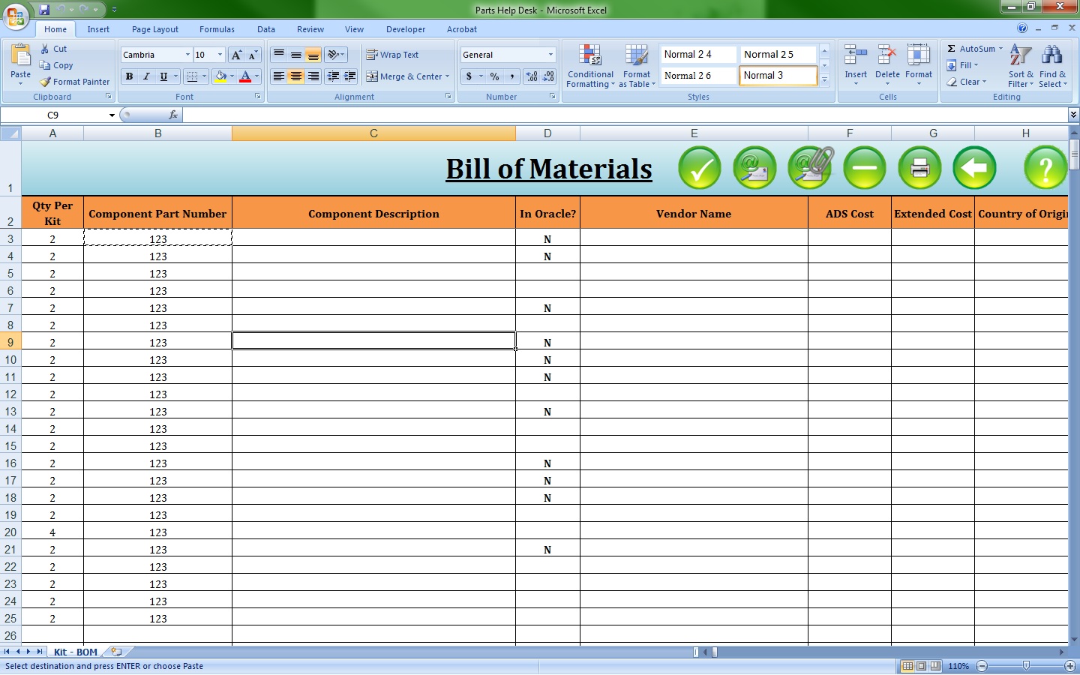
Task: Toggle Align Text Right
Action: pyautogui.click(x=313, y=76)
